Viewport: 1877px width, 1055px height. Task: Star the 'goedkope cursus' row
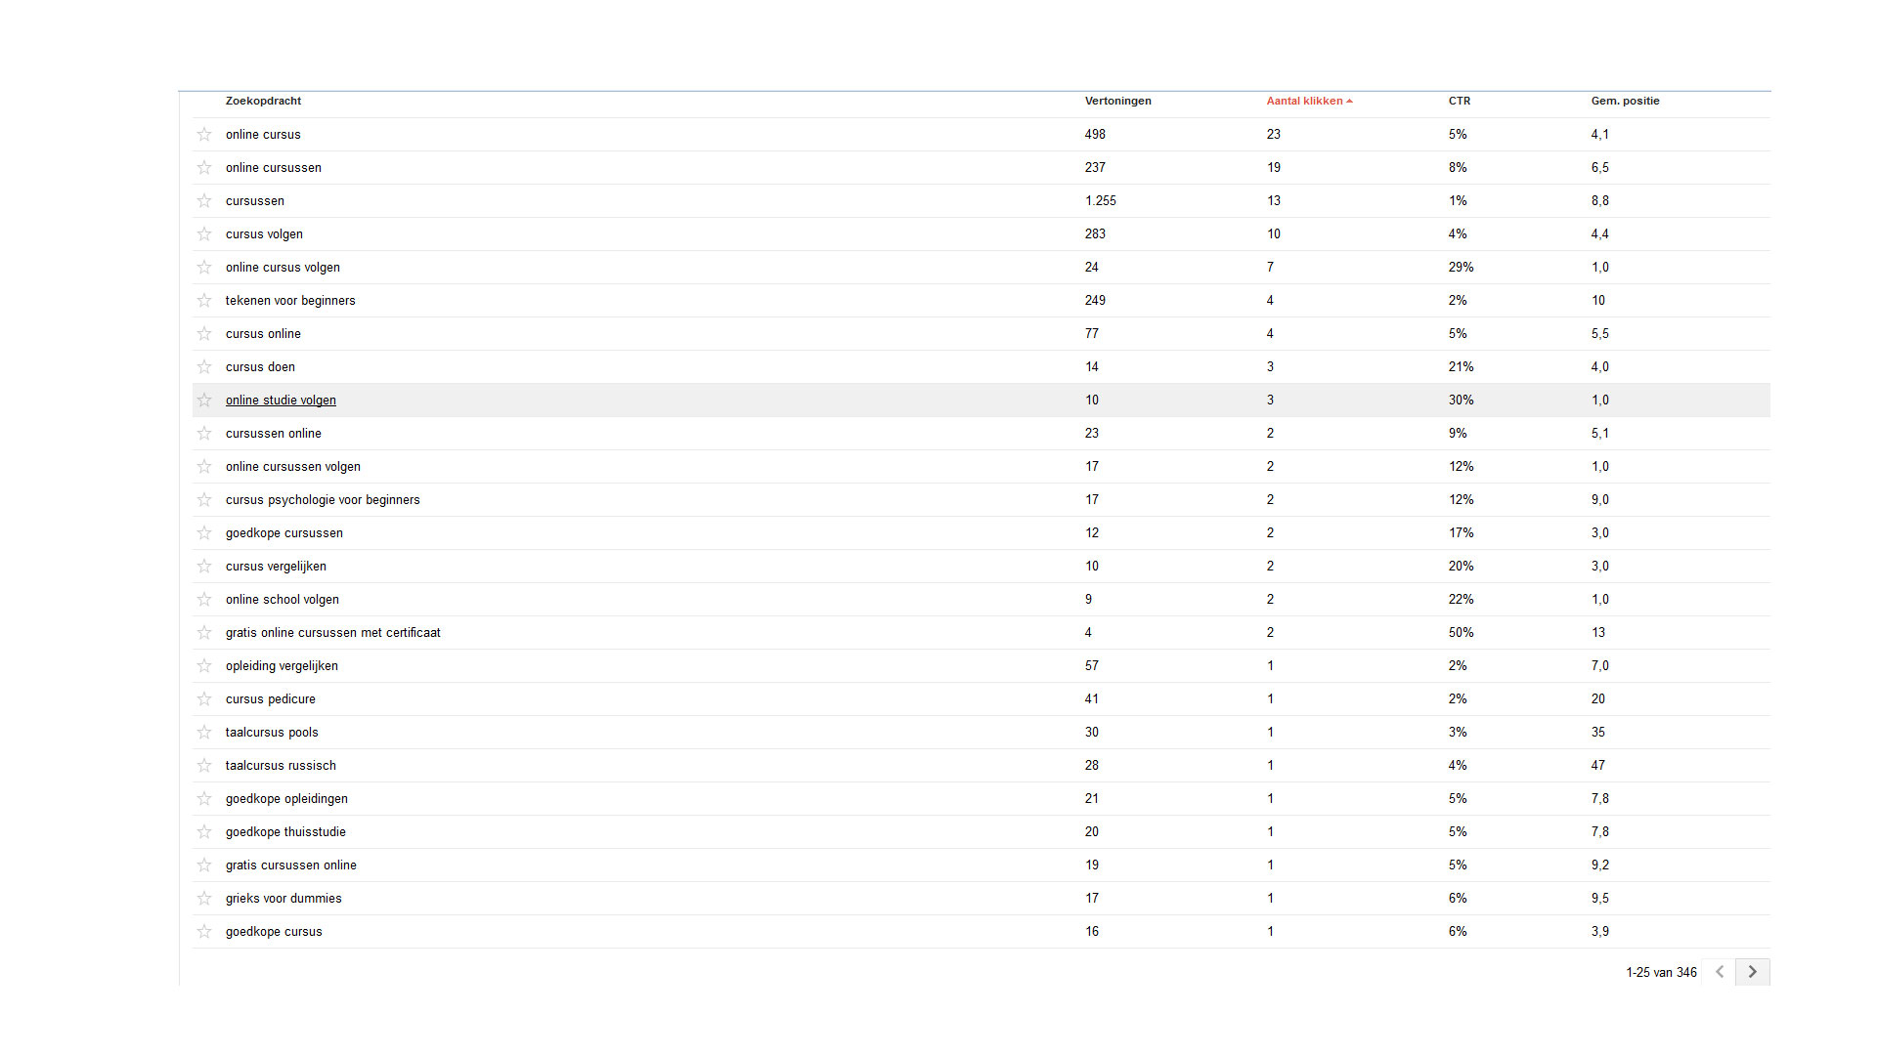204,932
